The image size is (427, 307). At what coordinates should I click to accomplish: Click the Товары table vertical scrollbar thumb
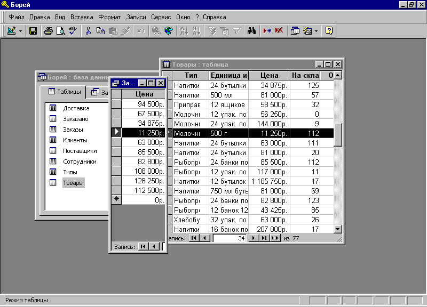(x=337, y=136)
